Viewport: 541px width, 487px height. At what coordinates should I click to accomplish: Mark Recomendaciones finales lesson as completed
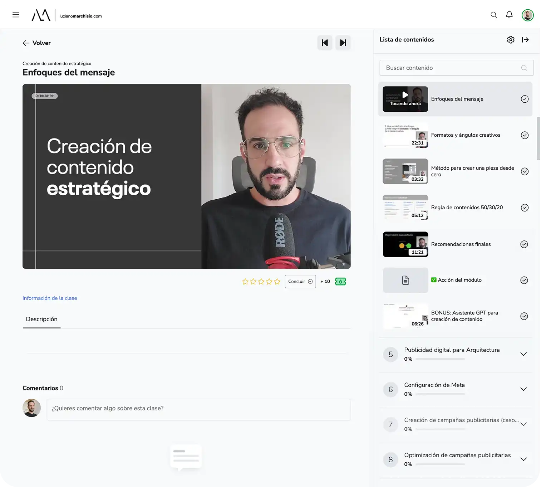pos(524,244)
